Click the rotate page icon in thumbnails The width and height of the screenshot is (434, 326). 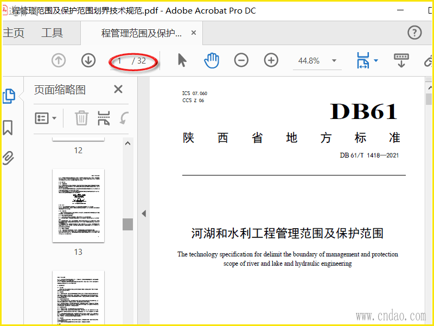[124, 118]
